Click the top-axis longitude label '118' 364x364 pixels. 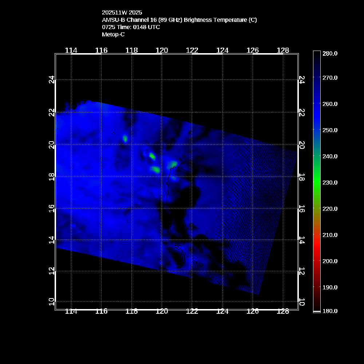(132, 50)
